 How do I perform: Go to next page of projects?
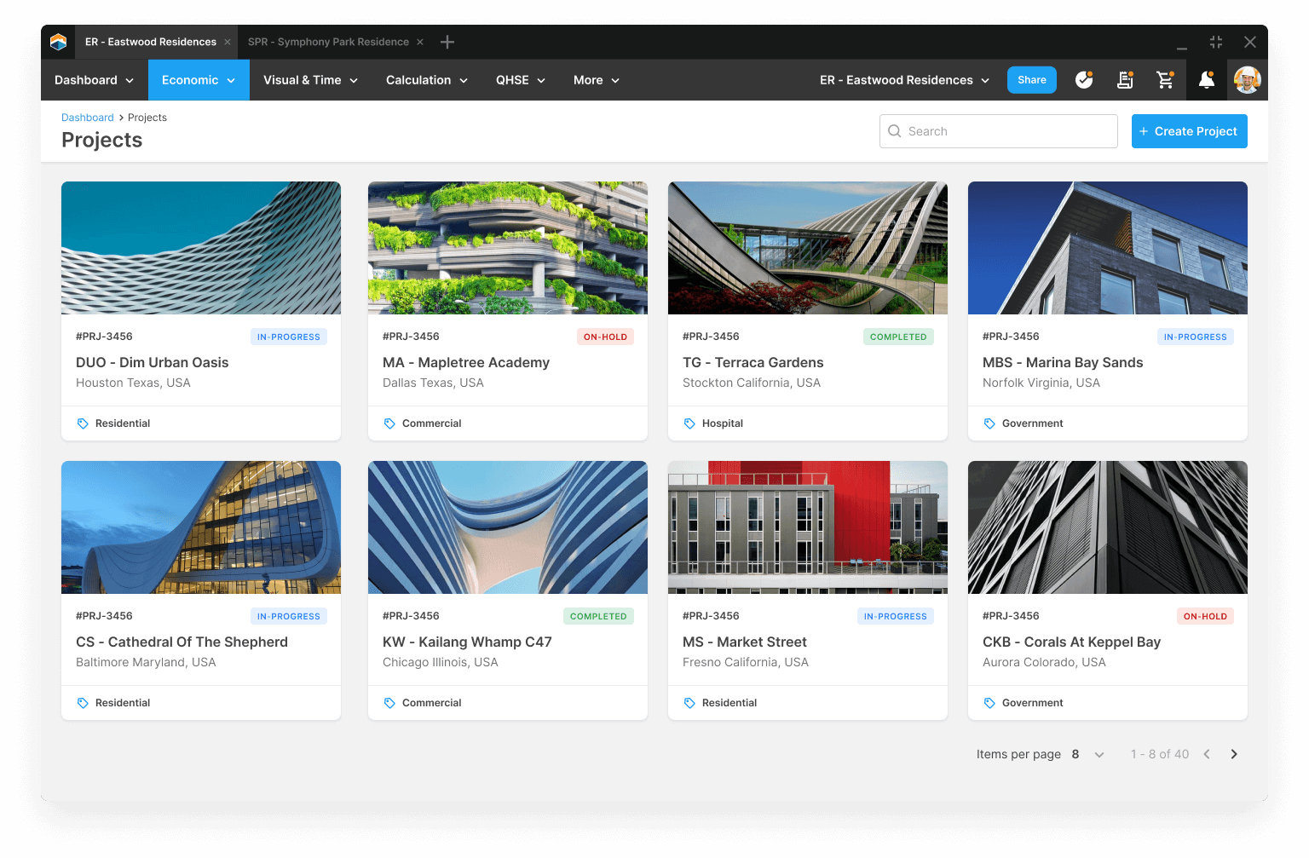click(1234, 754)
